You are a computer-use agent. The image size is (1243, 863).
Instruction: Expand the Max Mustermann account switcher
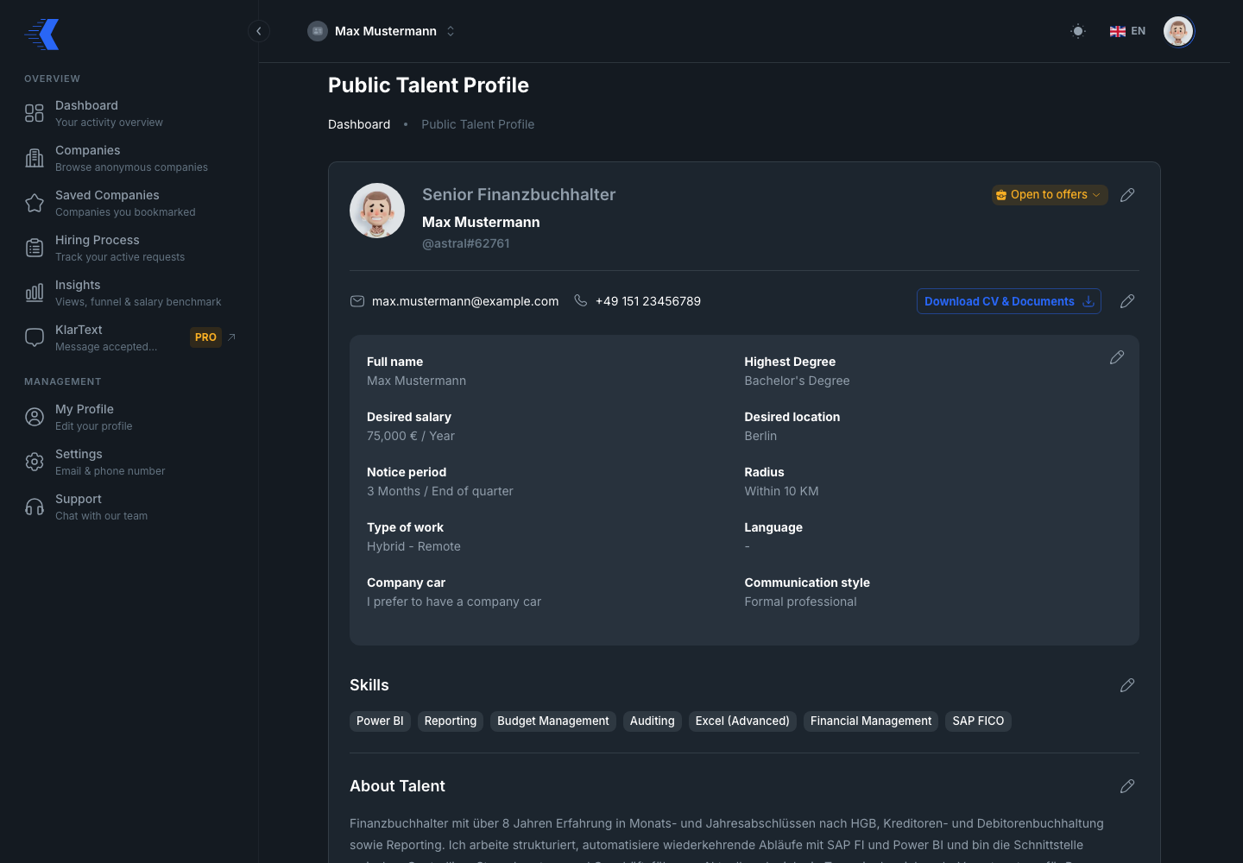click(382, 31)
